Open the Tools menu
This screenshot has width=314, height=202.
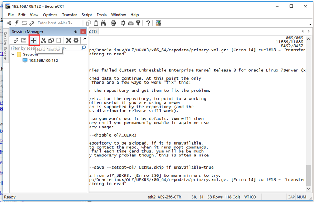coord(102,15)
